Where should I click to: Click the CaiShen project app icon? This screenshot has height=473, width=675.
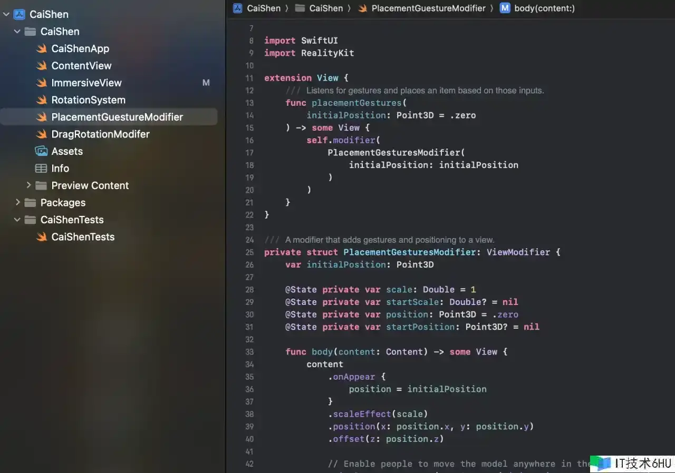coord(20,14)
